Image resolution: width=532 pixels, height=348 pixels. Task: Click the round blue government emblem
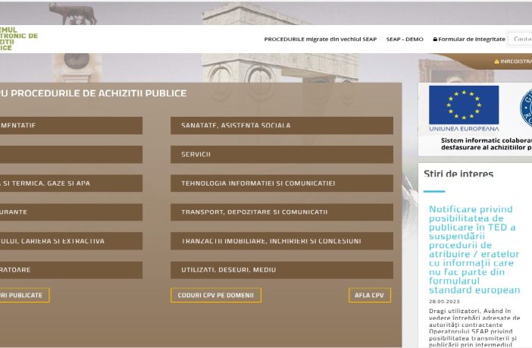point(526,108)
